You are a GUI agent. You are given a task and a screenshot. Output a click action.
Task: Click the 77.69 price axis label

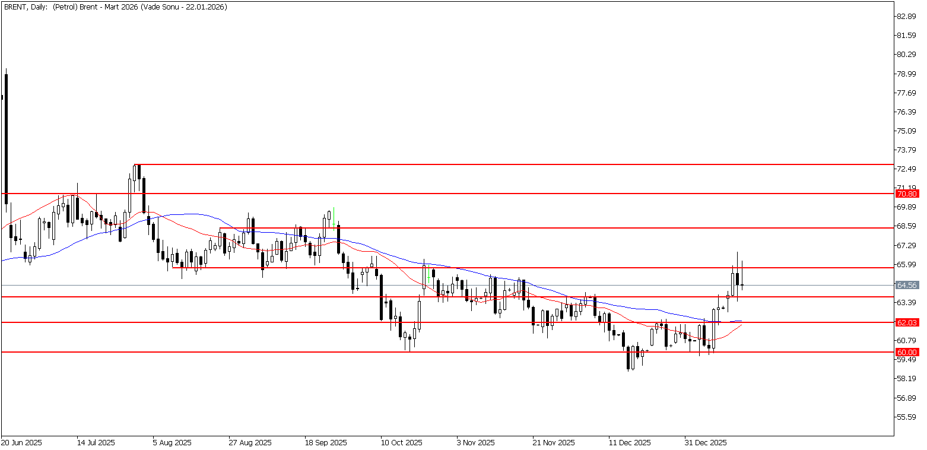(907, 93)
